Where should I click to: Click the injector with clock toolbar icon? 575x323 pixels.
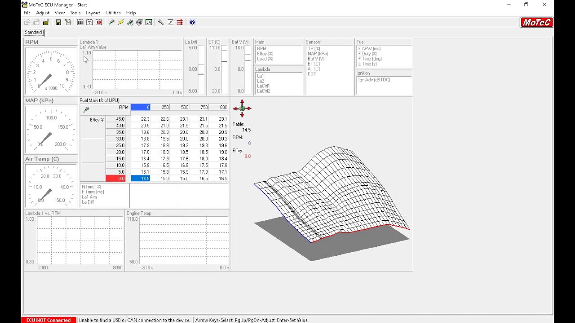coord(130,22)
